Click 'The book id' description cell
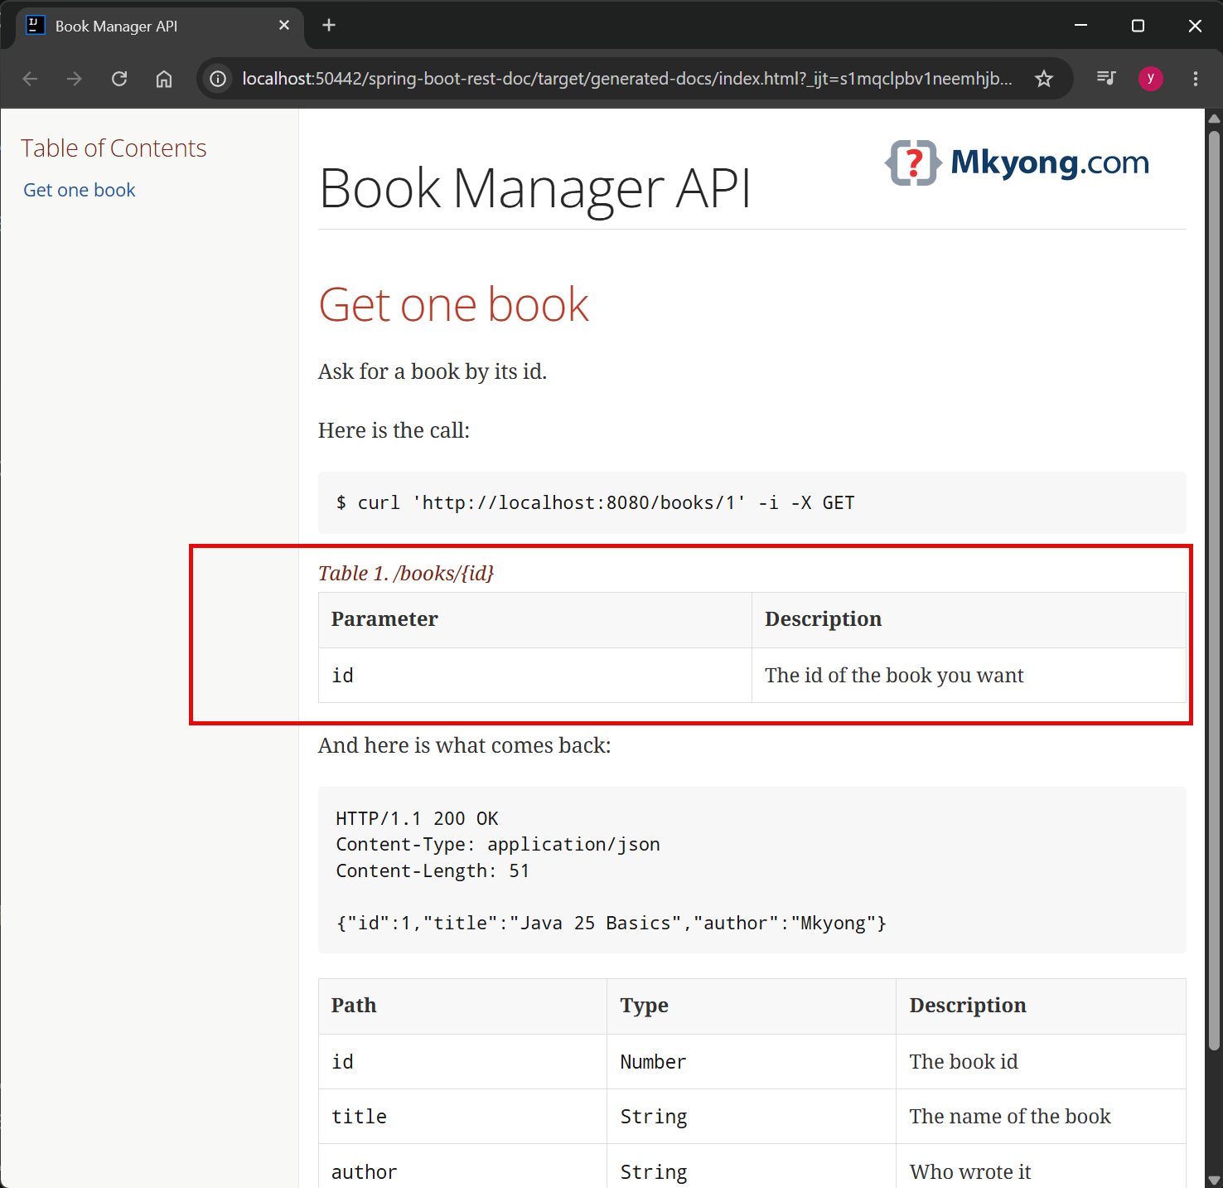The width and height of the screenshot is (1223, 1188). click(1041, 1061)
